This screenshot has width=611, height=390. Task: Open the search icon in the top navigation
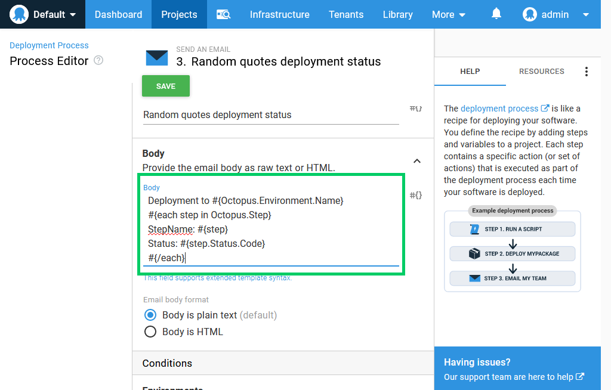click(224, 14)
